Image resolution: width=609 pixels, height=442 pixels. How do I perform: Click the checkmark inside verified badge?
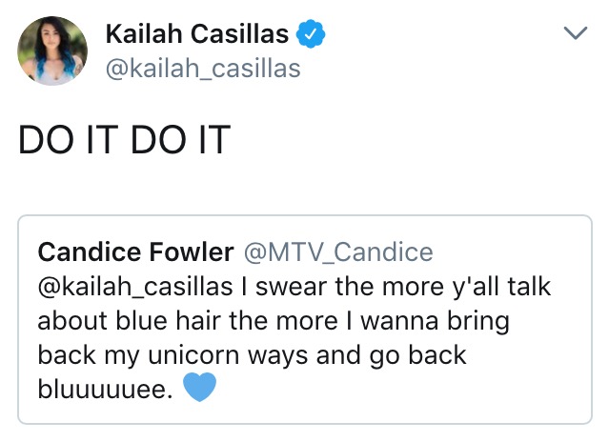[311, 35]
